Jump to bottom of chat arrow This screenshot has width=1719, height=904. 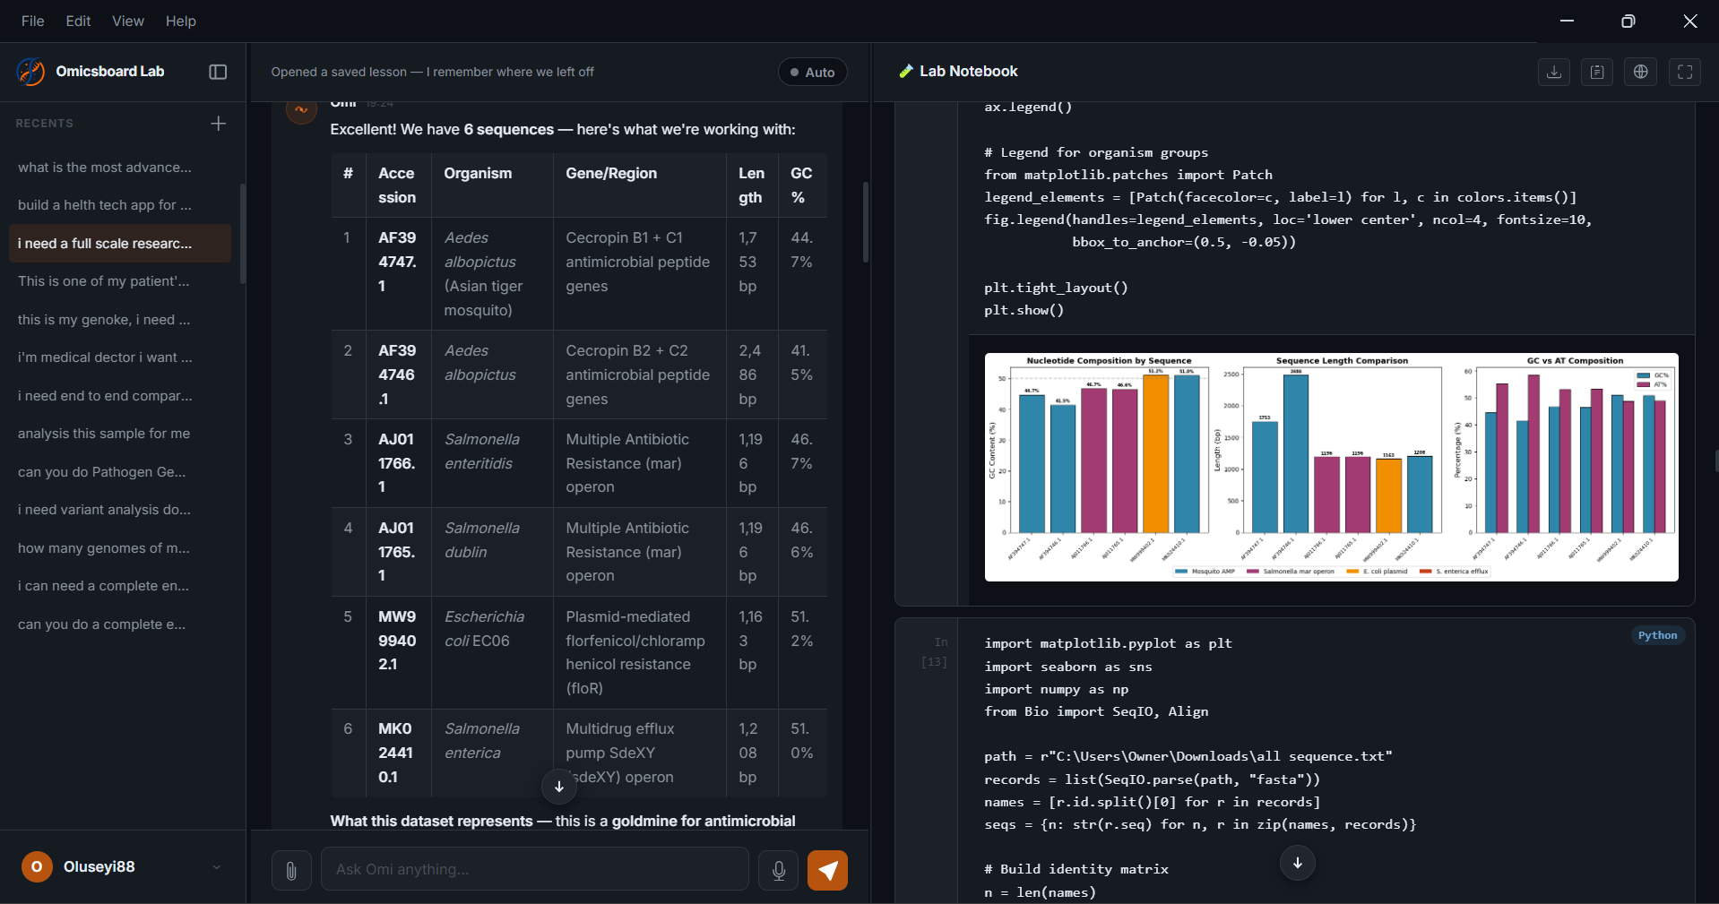coord(558,787)
